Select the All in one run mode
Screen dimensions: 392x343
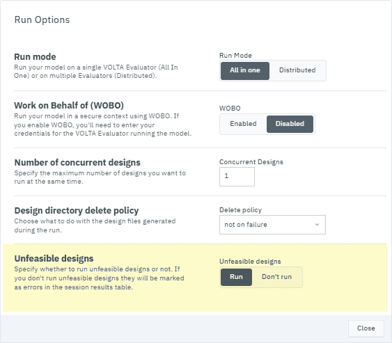tap(245, 71)
